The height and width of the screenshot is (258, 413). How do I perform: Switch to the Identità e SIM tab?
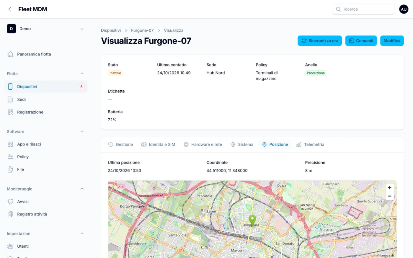pos(158,144)
